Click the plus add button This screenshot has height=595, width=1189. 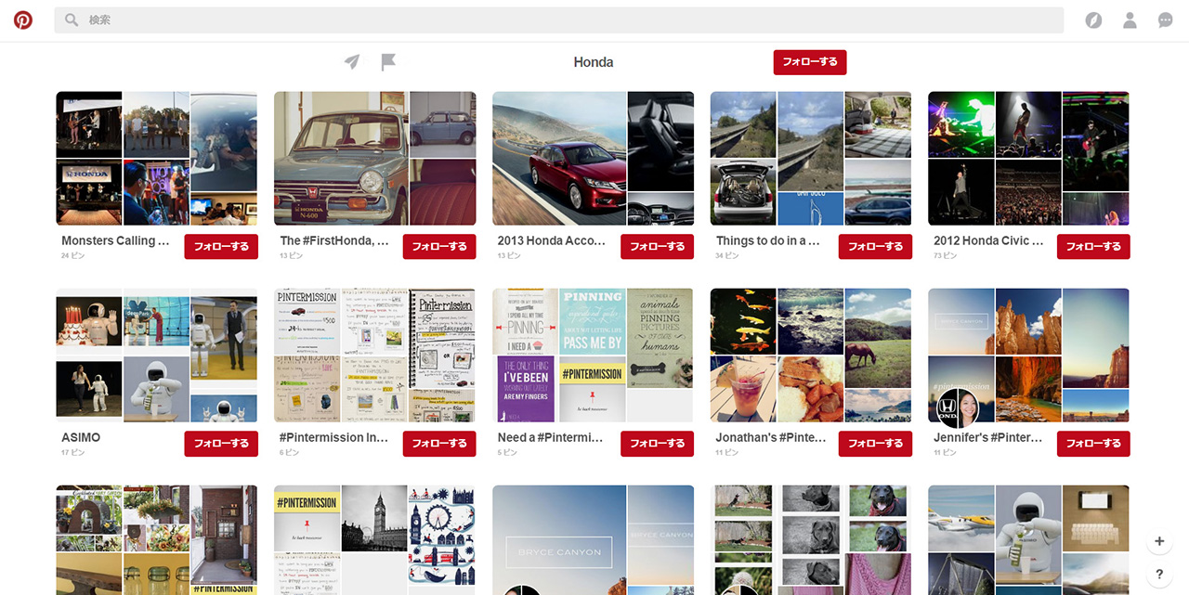pos(1159,541)
